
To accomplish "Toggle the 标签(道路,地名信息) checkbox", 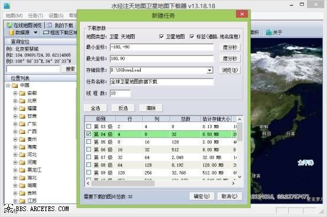I will [x=192, y=37].
